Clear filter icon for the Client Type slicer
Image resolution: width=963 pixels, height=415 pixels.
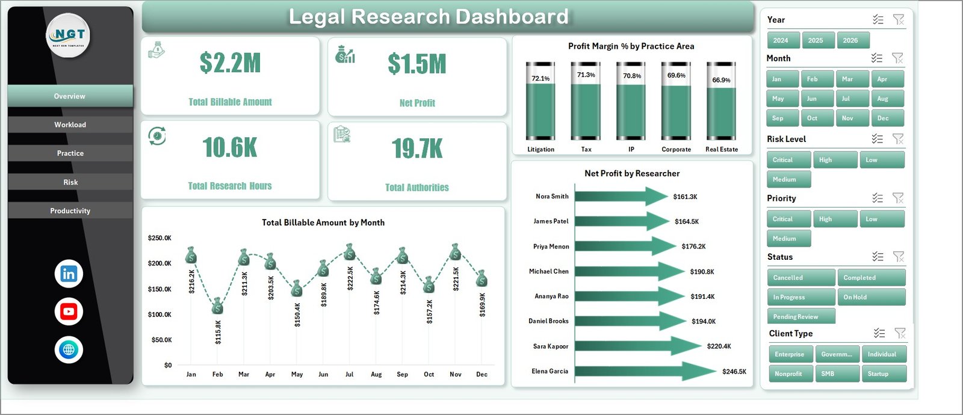coord(900,333)
